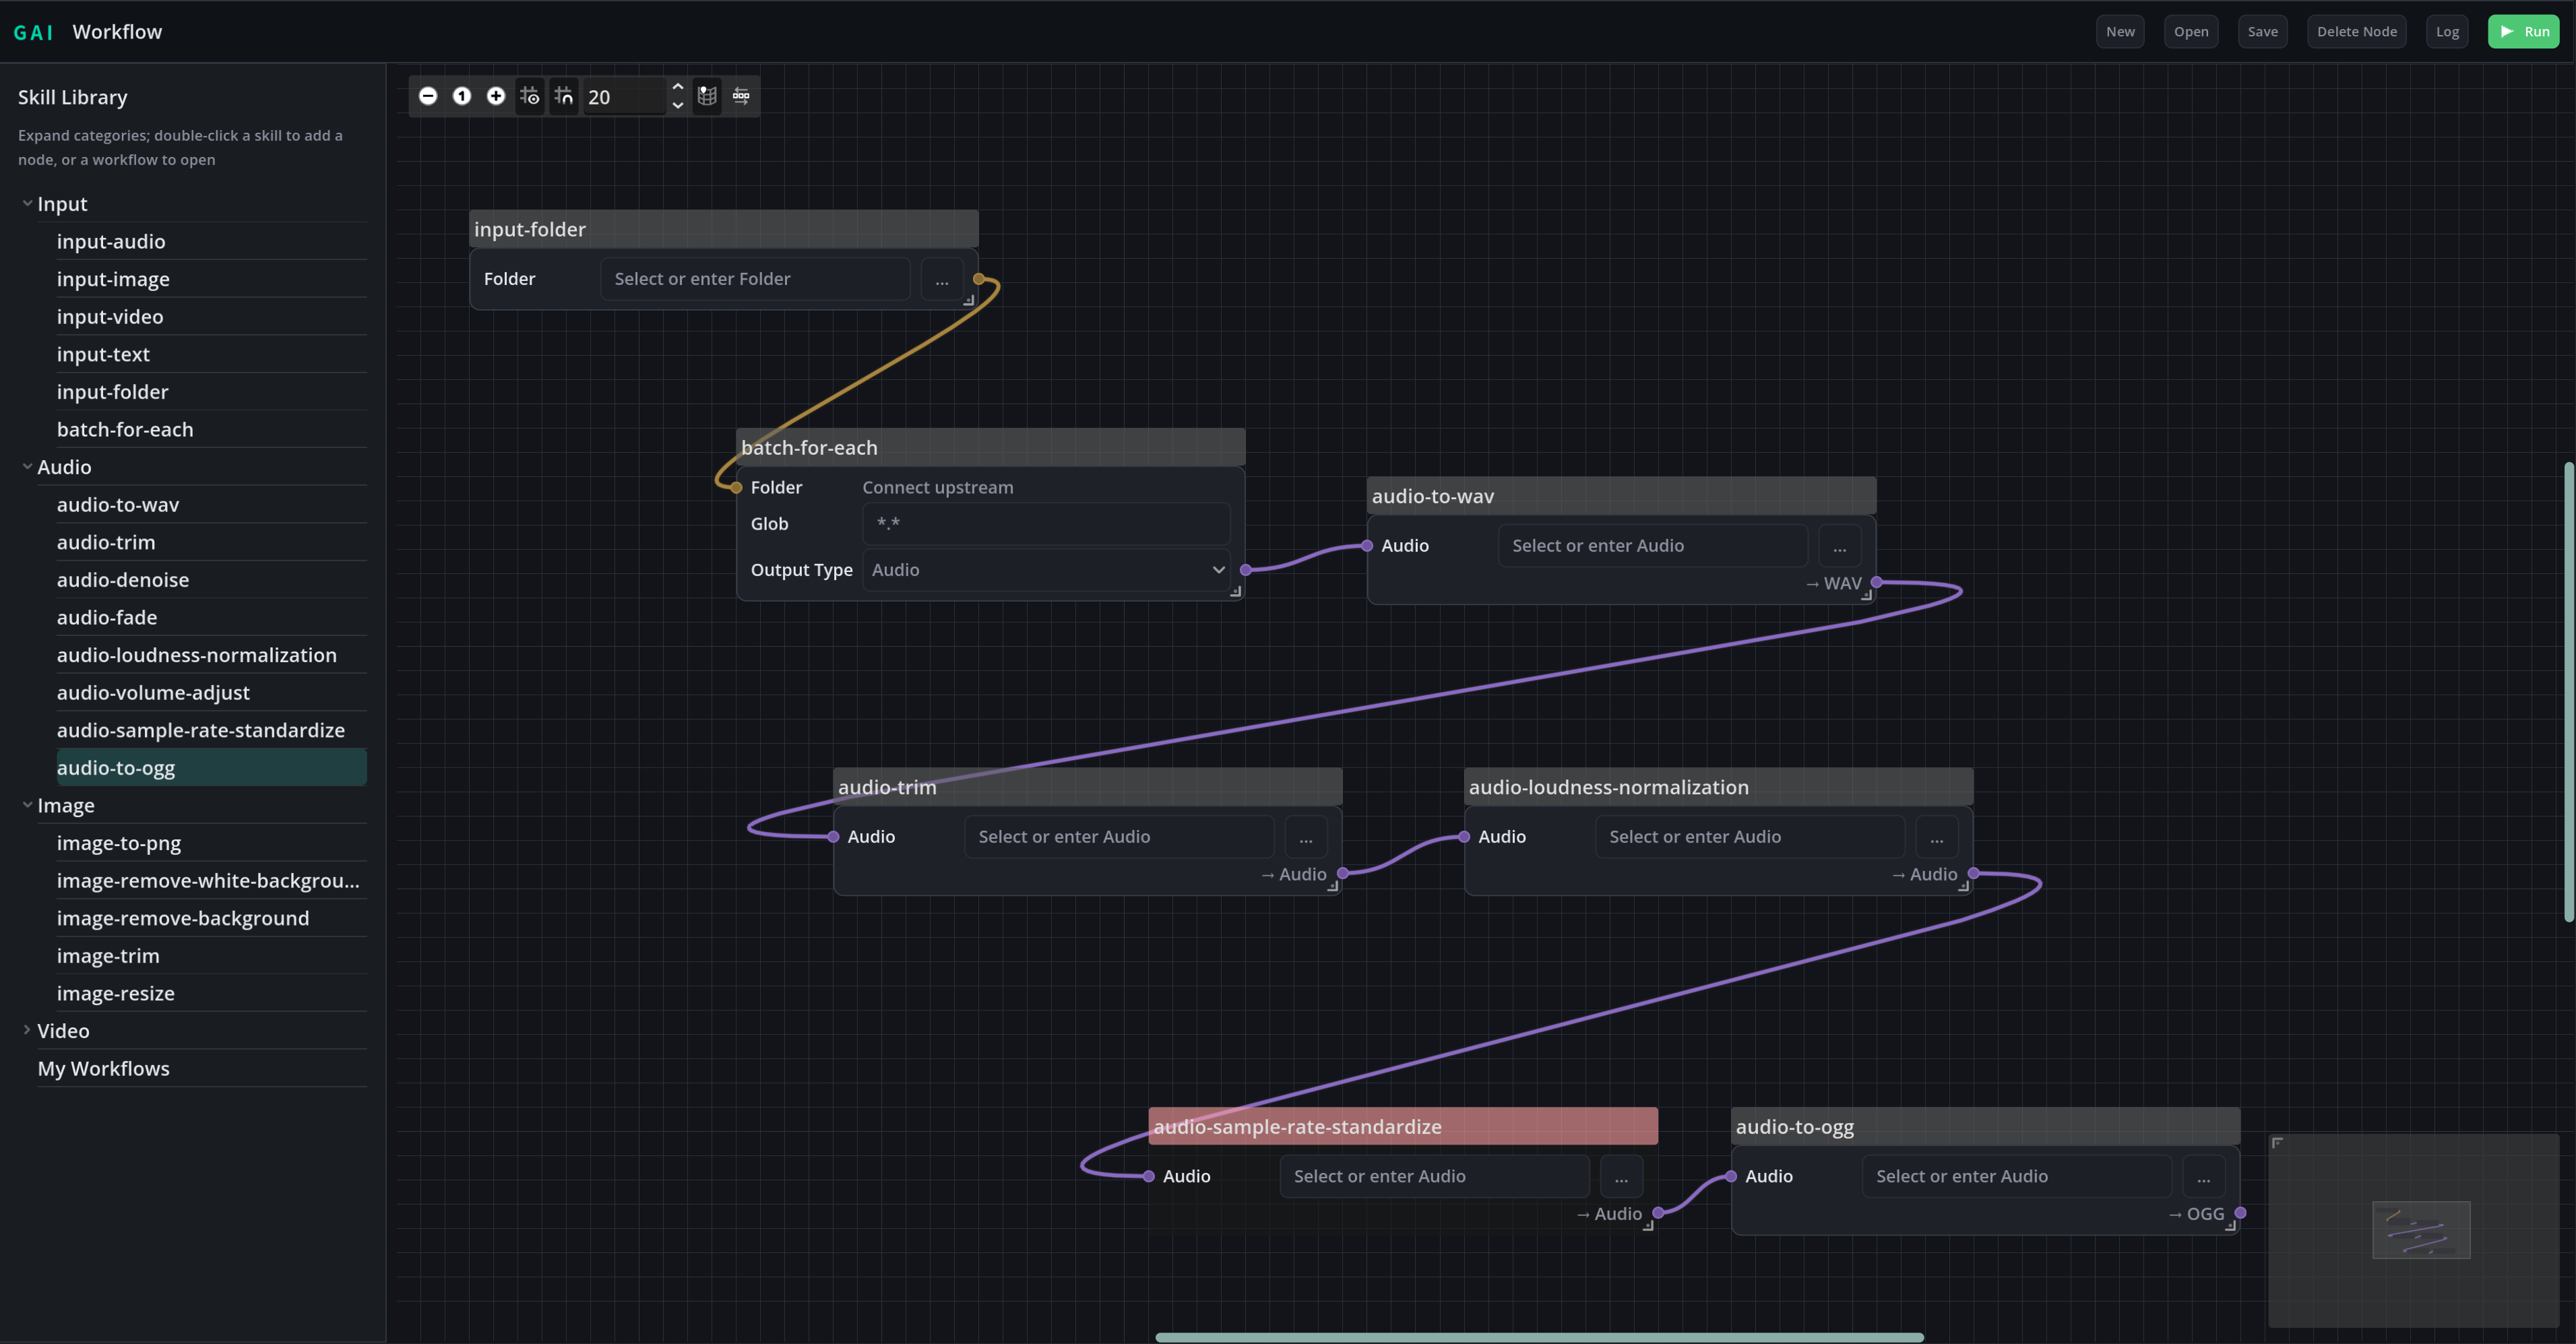Open the Log panel
This screenshot has height=1344, width=2576.
(x=2447, y=31)
